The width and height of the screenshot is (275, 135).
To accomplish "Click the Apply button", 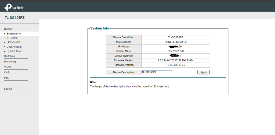I will pos(204,72).
